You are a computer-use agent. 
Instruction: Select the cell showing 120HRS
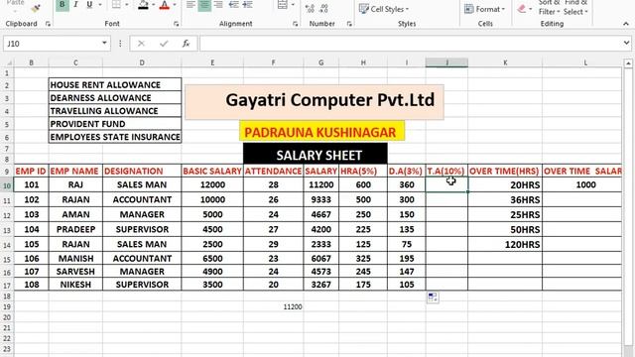coord(505,245)
